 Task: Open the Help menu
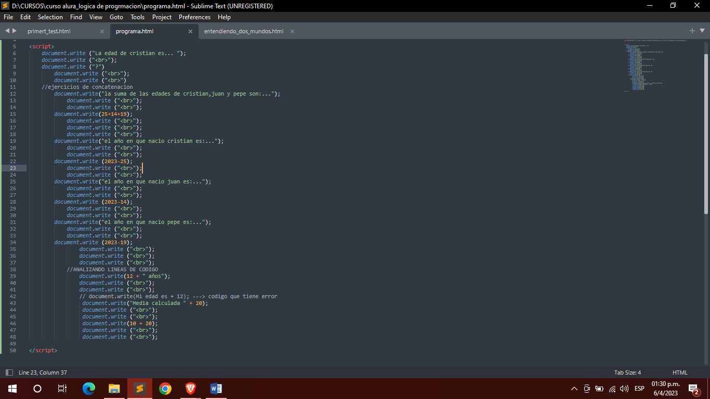click(x=225, y=17)
